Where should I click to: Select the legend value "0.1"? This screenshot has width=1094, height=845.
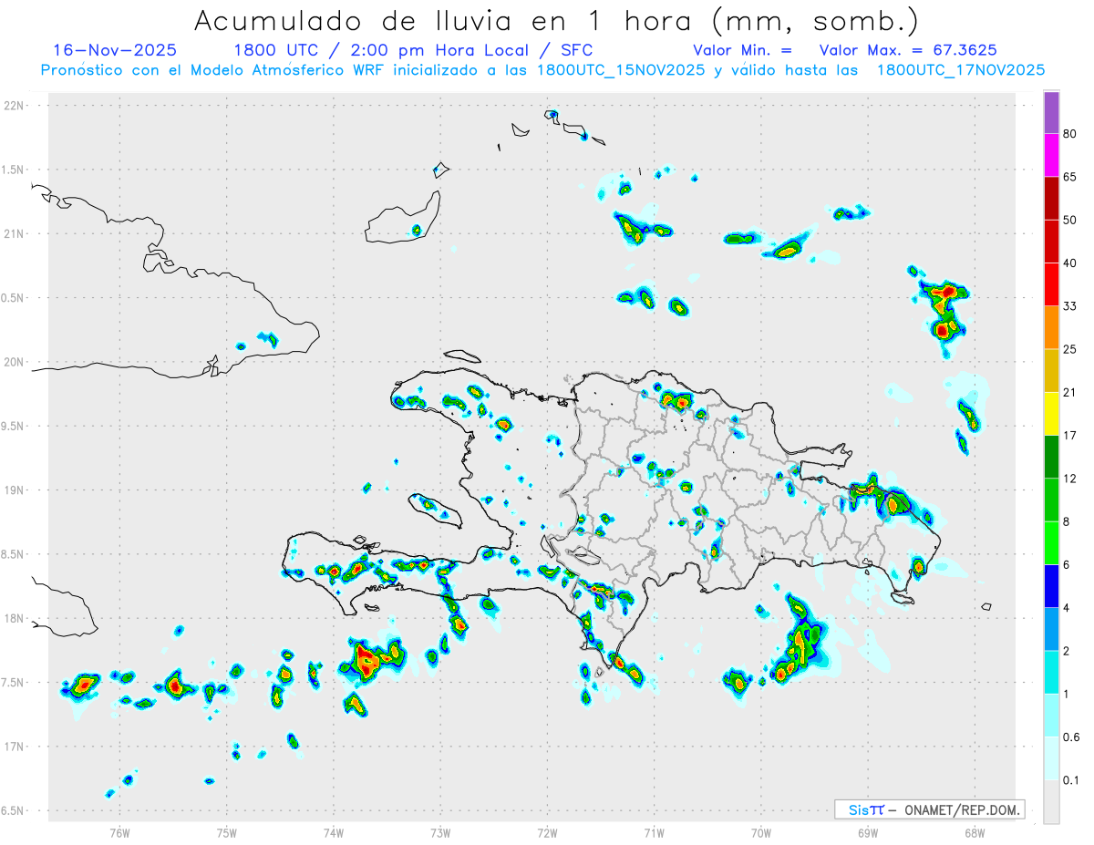coord(1071,781)
